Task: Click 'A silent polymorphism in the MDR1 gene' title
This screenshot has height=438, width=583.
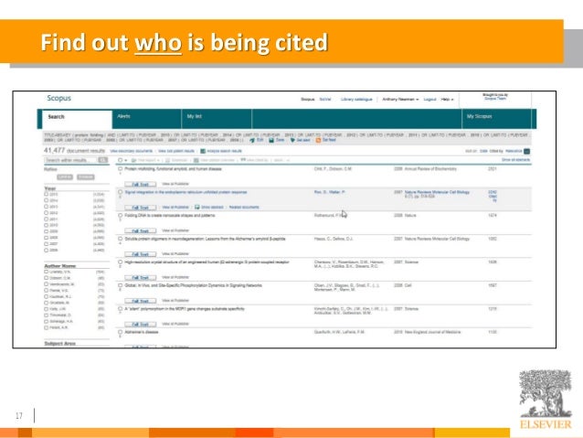Action: click(185, 309)
